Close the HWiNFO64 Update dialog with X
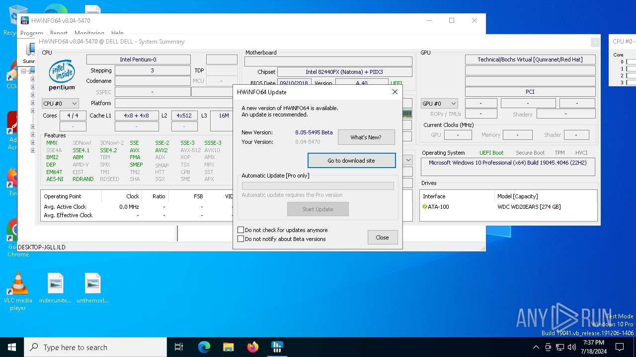The height and width of the screenshot is (357, 636). [x=395, y=92]
